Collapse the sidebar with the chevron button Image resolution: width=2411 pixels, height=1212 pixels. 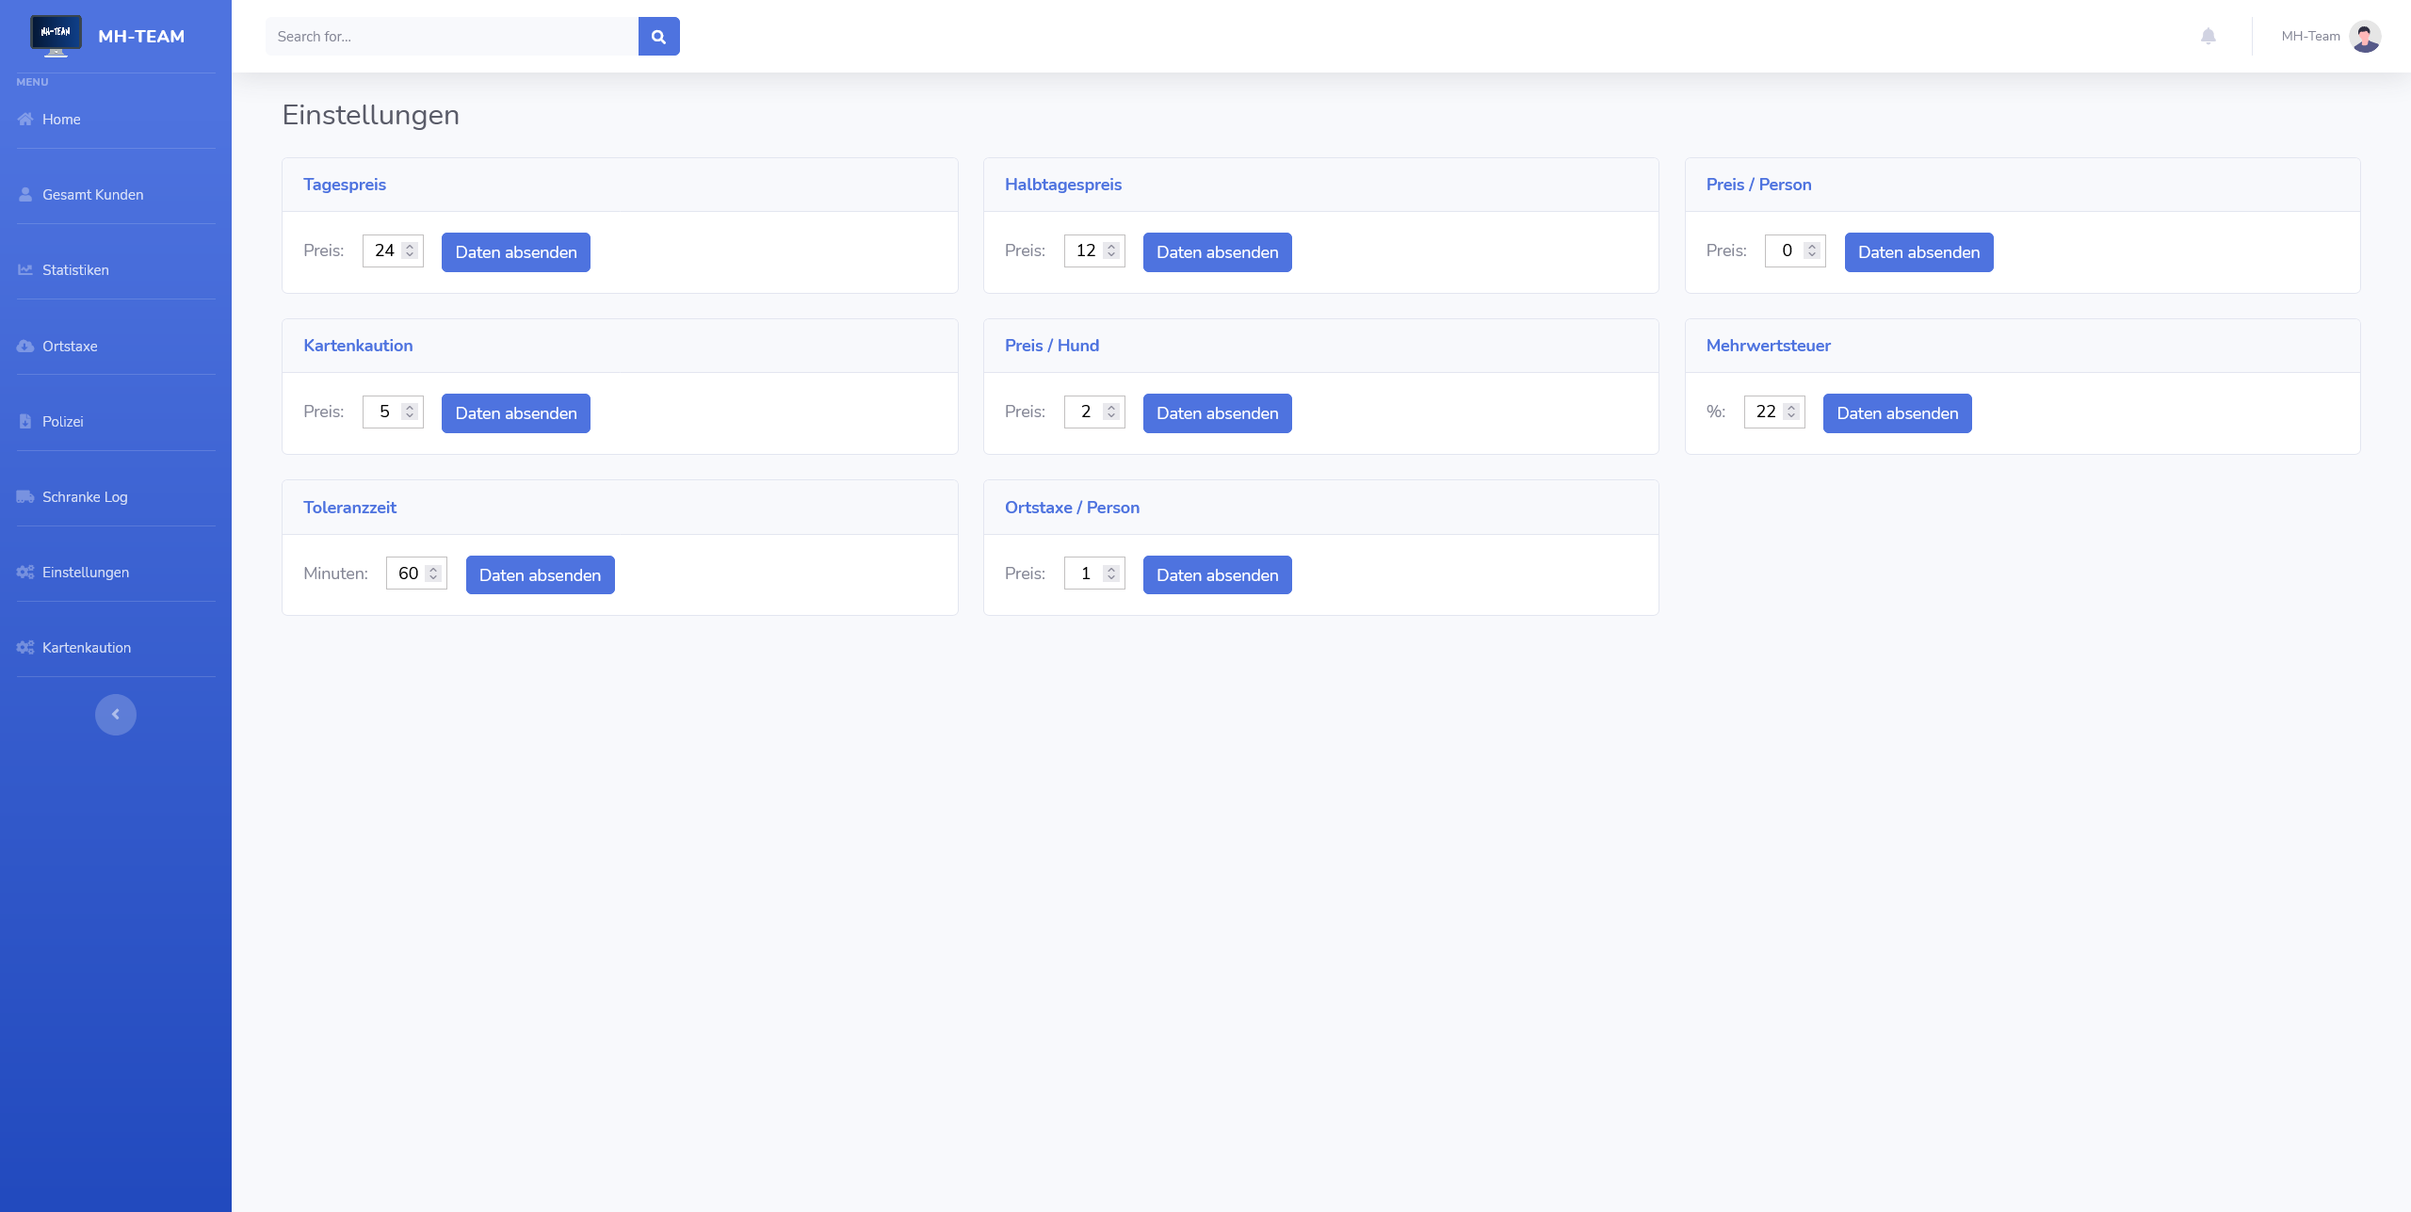(116, 715)
